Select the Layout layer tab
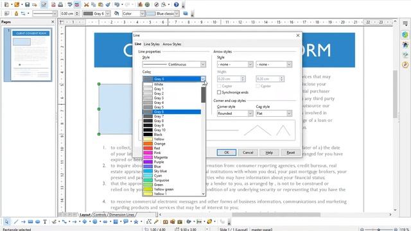Image resolution: width=411 pixels, height=231 pixels. tap(85, 214)
